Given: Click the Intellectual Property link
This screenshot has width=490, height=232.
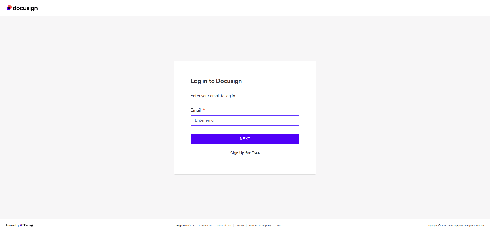Looking at the screenshot, I should (260, 225).
